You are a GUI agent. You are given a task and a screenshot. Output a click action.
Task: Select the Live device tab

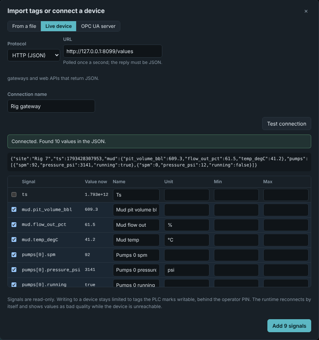click(59, 26)
